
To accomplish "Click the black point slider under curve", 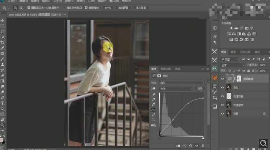I will [160, 138].
